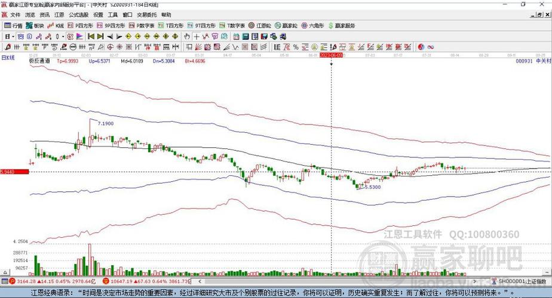Click the red 5.9440 price marker

point(14,172)
